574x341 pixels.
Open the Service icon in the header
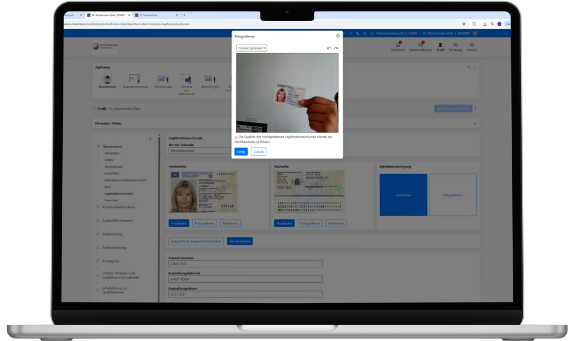(471, 46)
